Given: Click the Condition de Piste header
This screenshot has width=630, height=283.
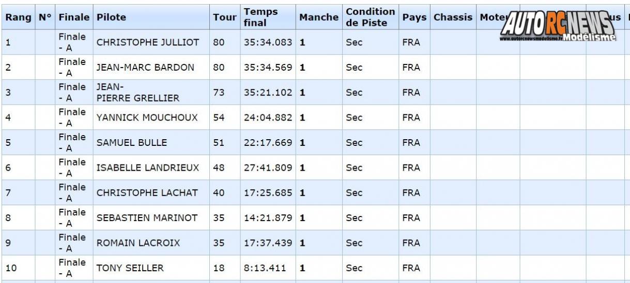Looking at the screenshot, I should pyautogui.click(x=371, y=17).
